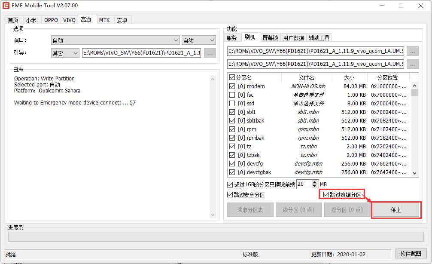Toggle 跳过数据分区 checkbox

pos(326,195)
